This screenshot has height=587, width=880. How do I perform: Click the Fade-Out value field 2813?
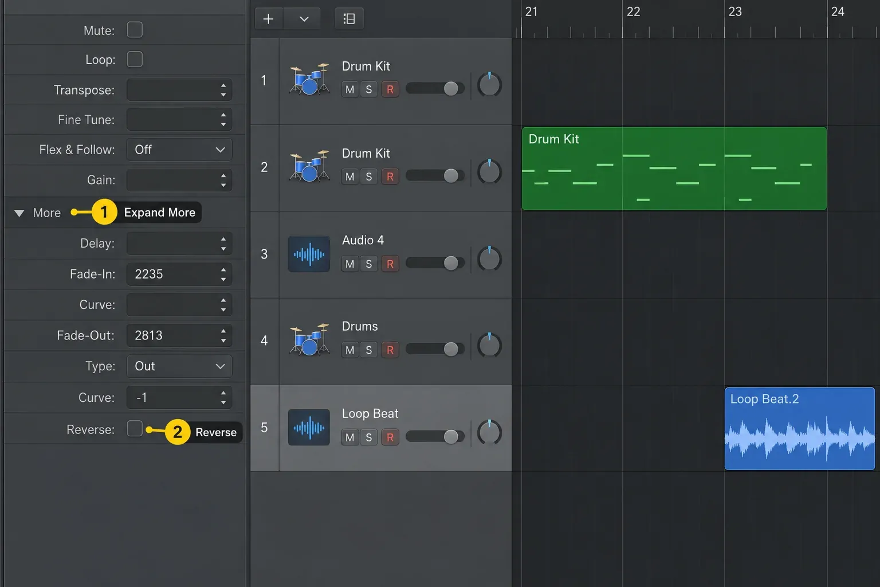pos(179,335)
